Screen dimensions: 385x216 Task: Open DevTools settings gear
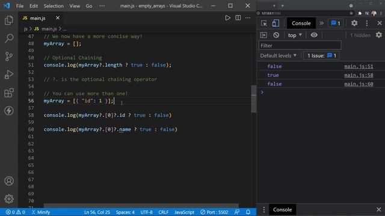click(354, 23)
